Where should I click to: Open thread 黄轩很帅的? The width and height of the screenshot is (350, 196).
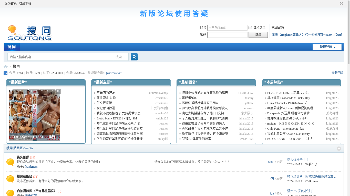[190, 98]
